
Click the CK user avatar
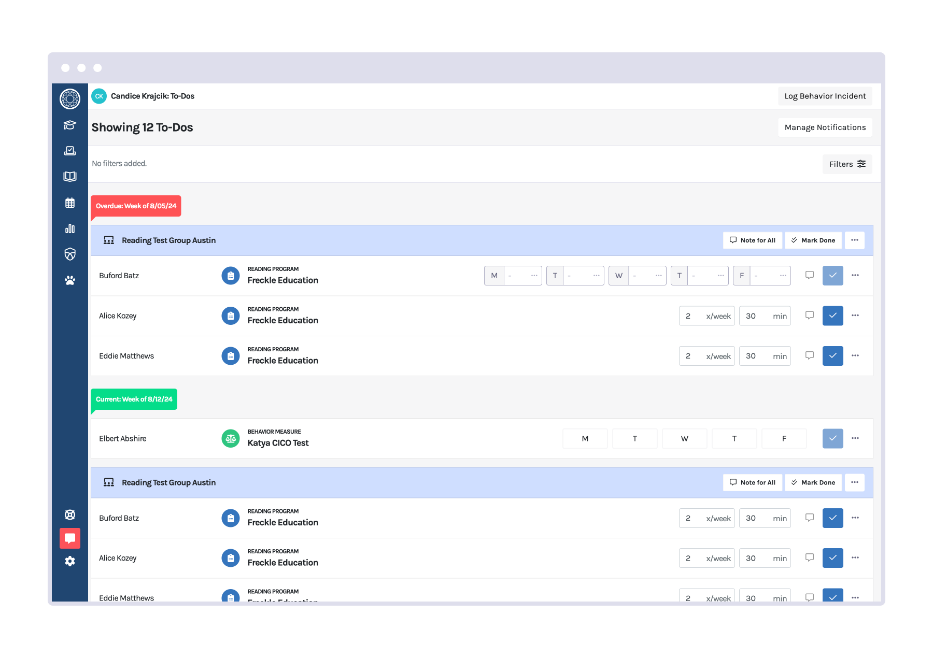click(x=99, y=96)
